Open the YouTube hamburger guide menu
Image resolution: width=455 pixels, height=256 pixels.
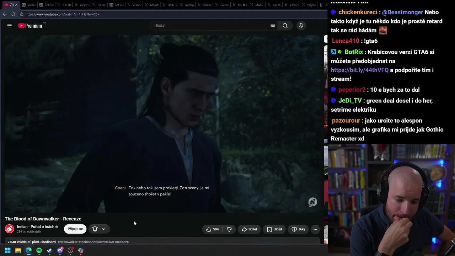[10, 26]
